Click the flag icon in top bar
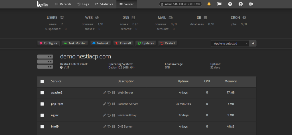Image resolution: width=292 pixels, height=135 pixels. pyautogui.click(x=219, y=4)
